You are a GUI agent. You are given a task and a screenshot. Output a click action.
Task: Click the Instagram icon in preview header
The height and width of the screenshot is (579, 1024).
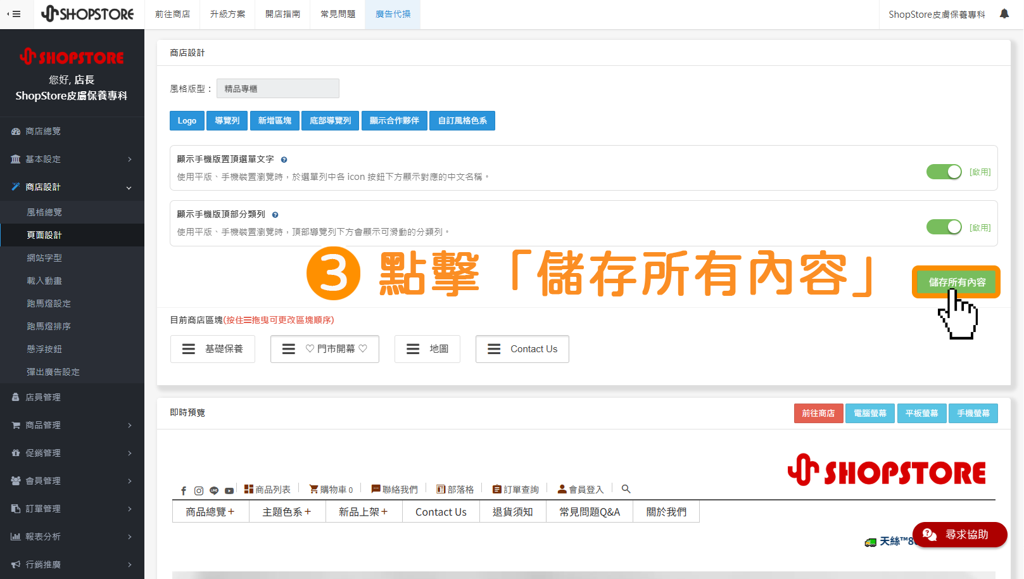(x=199, y=490)
